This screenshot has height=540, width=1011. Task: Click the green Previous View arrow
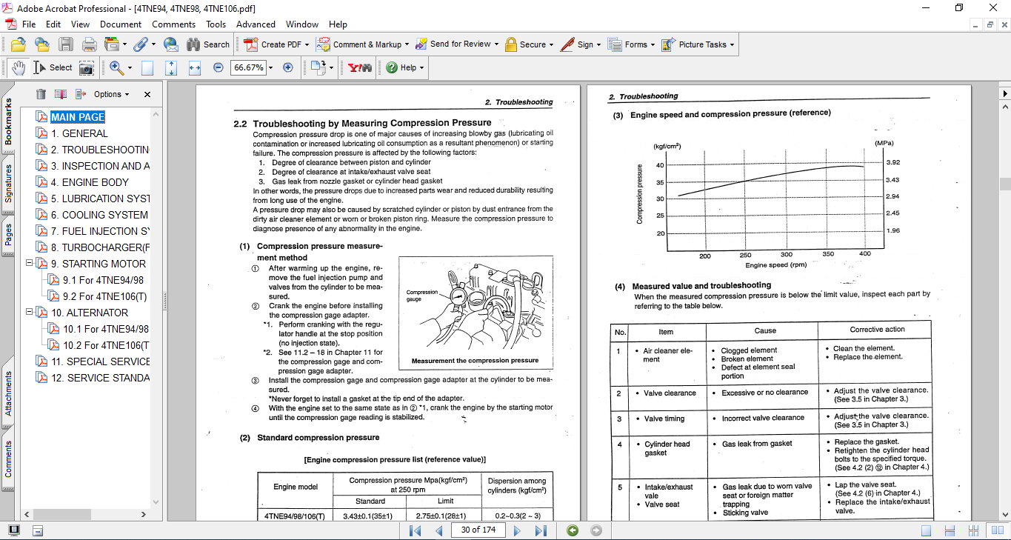[572, 530]
